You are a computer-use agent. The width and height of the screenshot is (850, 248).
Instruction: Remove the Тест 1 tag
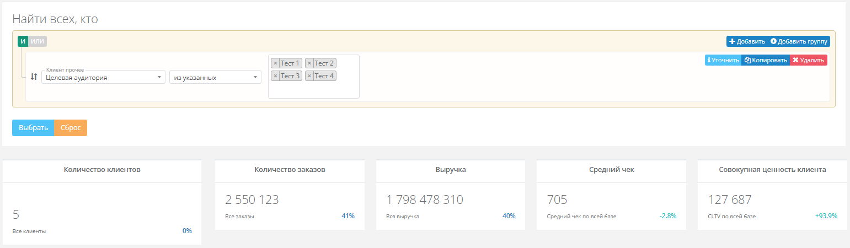click(276, 63)
